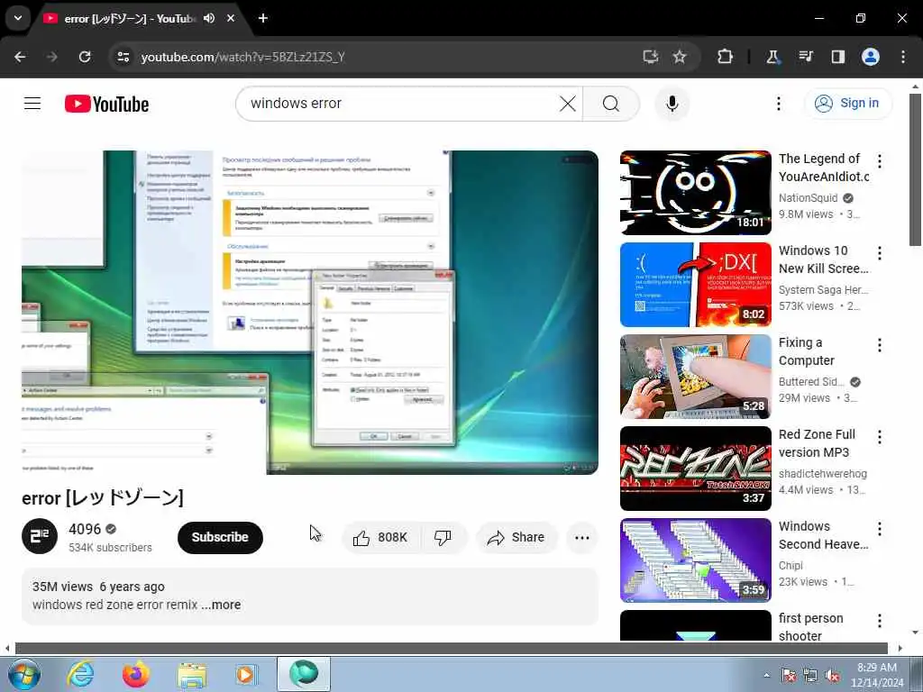Image resolution: width=923 pixels, height=692 pixels.
Task: Select the error YouTube browser tab
Action: coord(130,18)
